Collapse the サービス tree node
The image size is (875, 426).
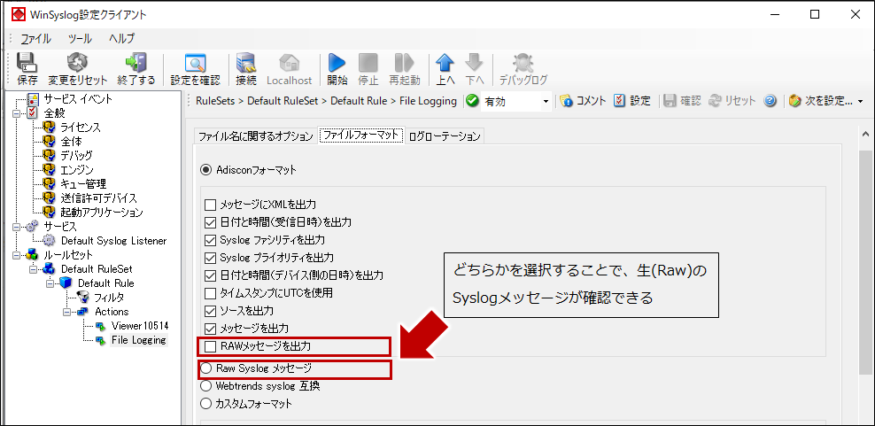[x=15, y=227]
